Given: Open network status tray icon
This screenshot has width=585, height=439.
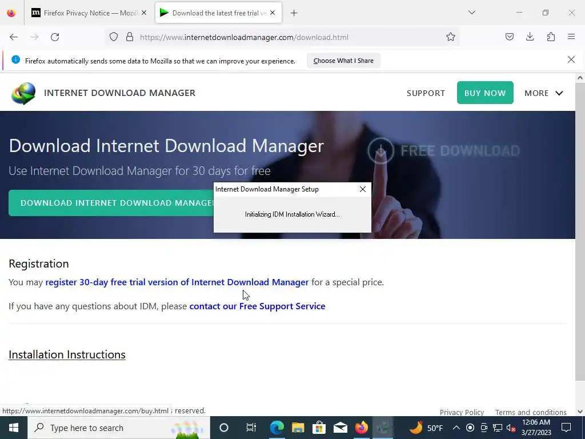Looking at the screenshot, I should coord(498,428).
